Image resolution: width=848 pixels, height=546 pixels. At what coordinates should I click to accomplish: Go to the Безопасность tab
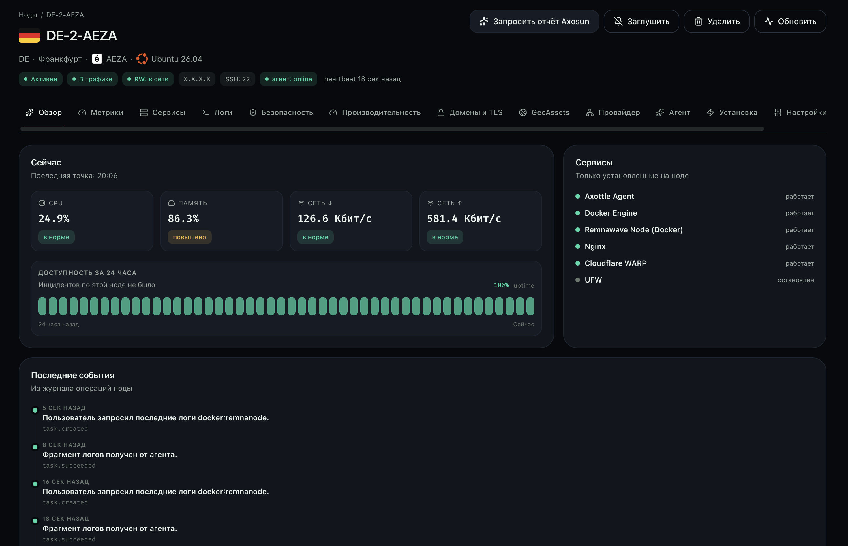pos(281,112)
